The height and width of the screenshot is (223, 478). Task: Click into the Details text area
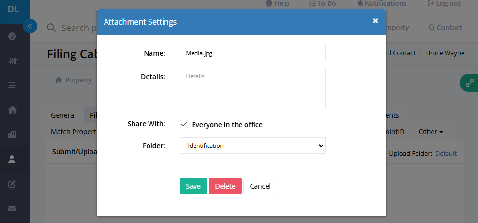pos(253,89)
